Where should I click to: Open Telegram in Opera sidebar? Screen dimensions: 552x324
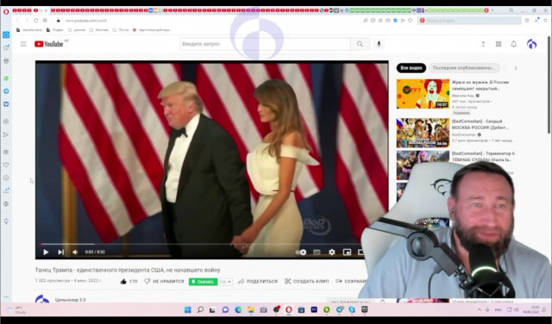(6, 91)
